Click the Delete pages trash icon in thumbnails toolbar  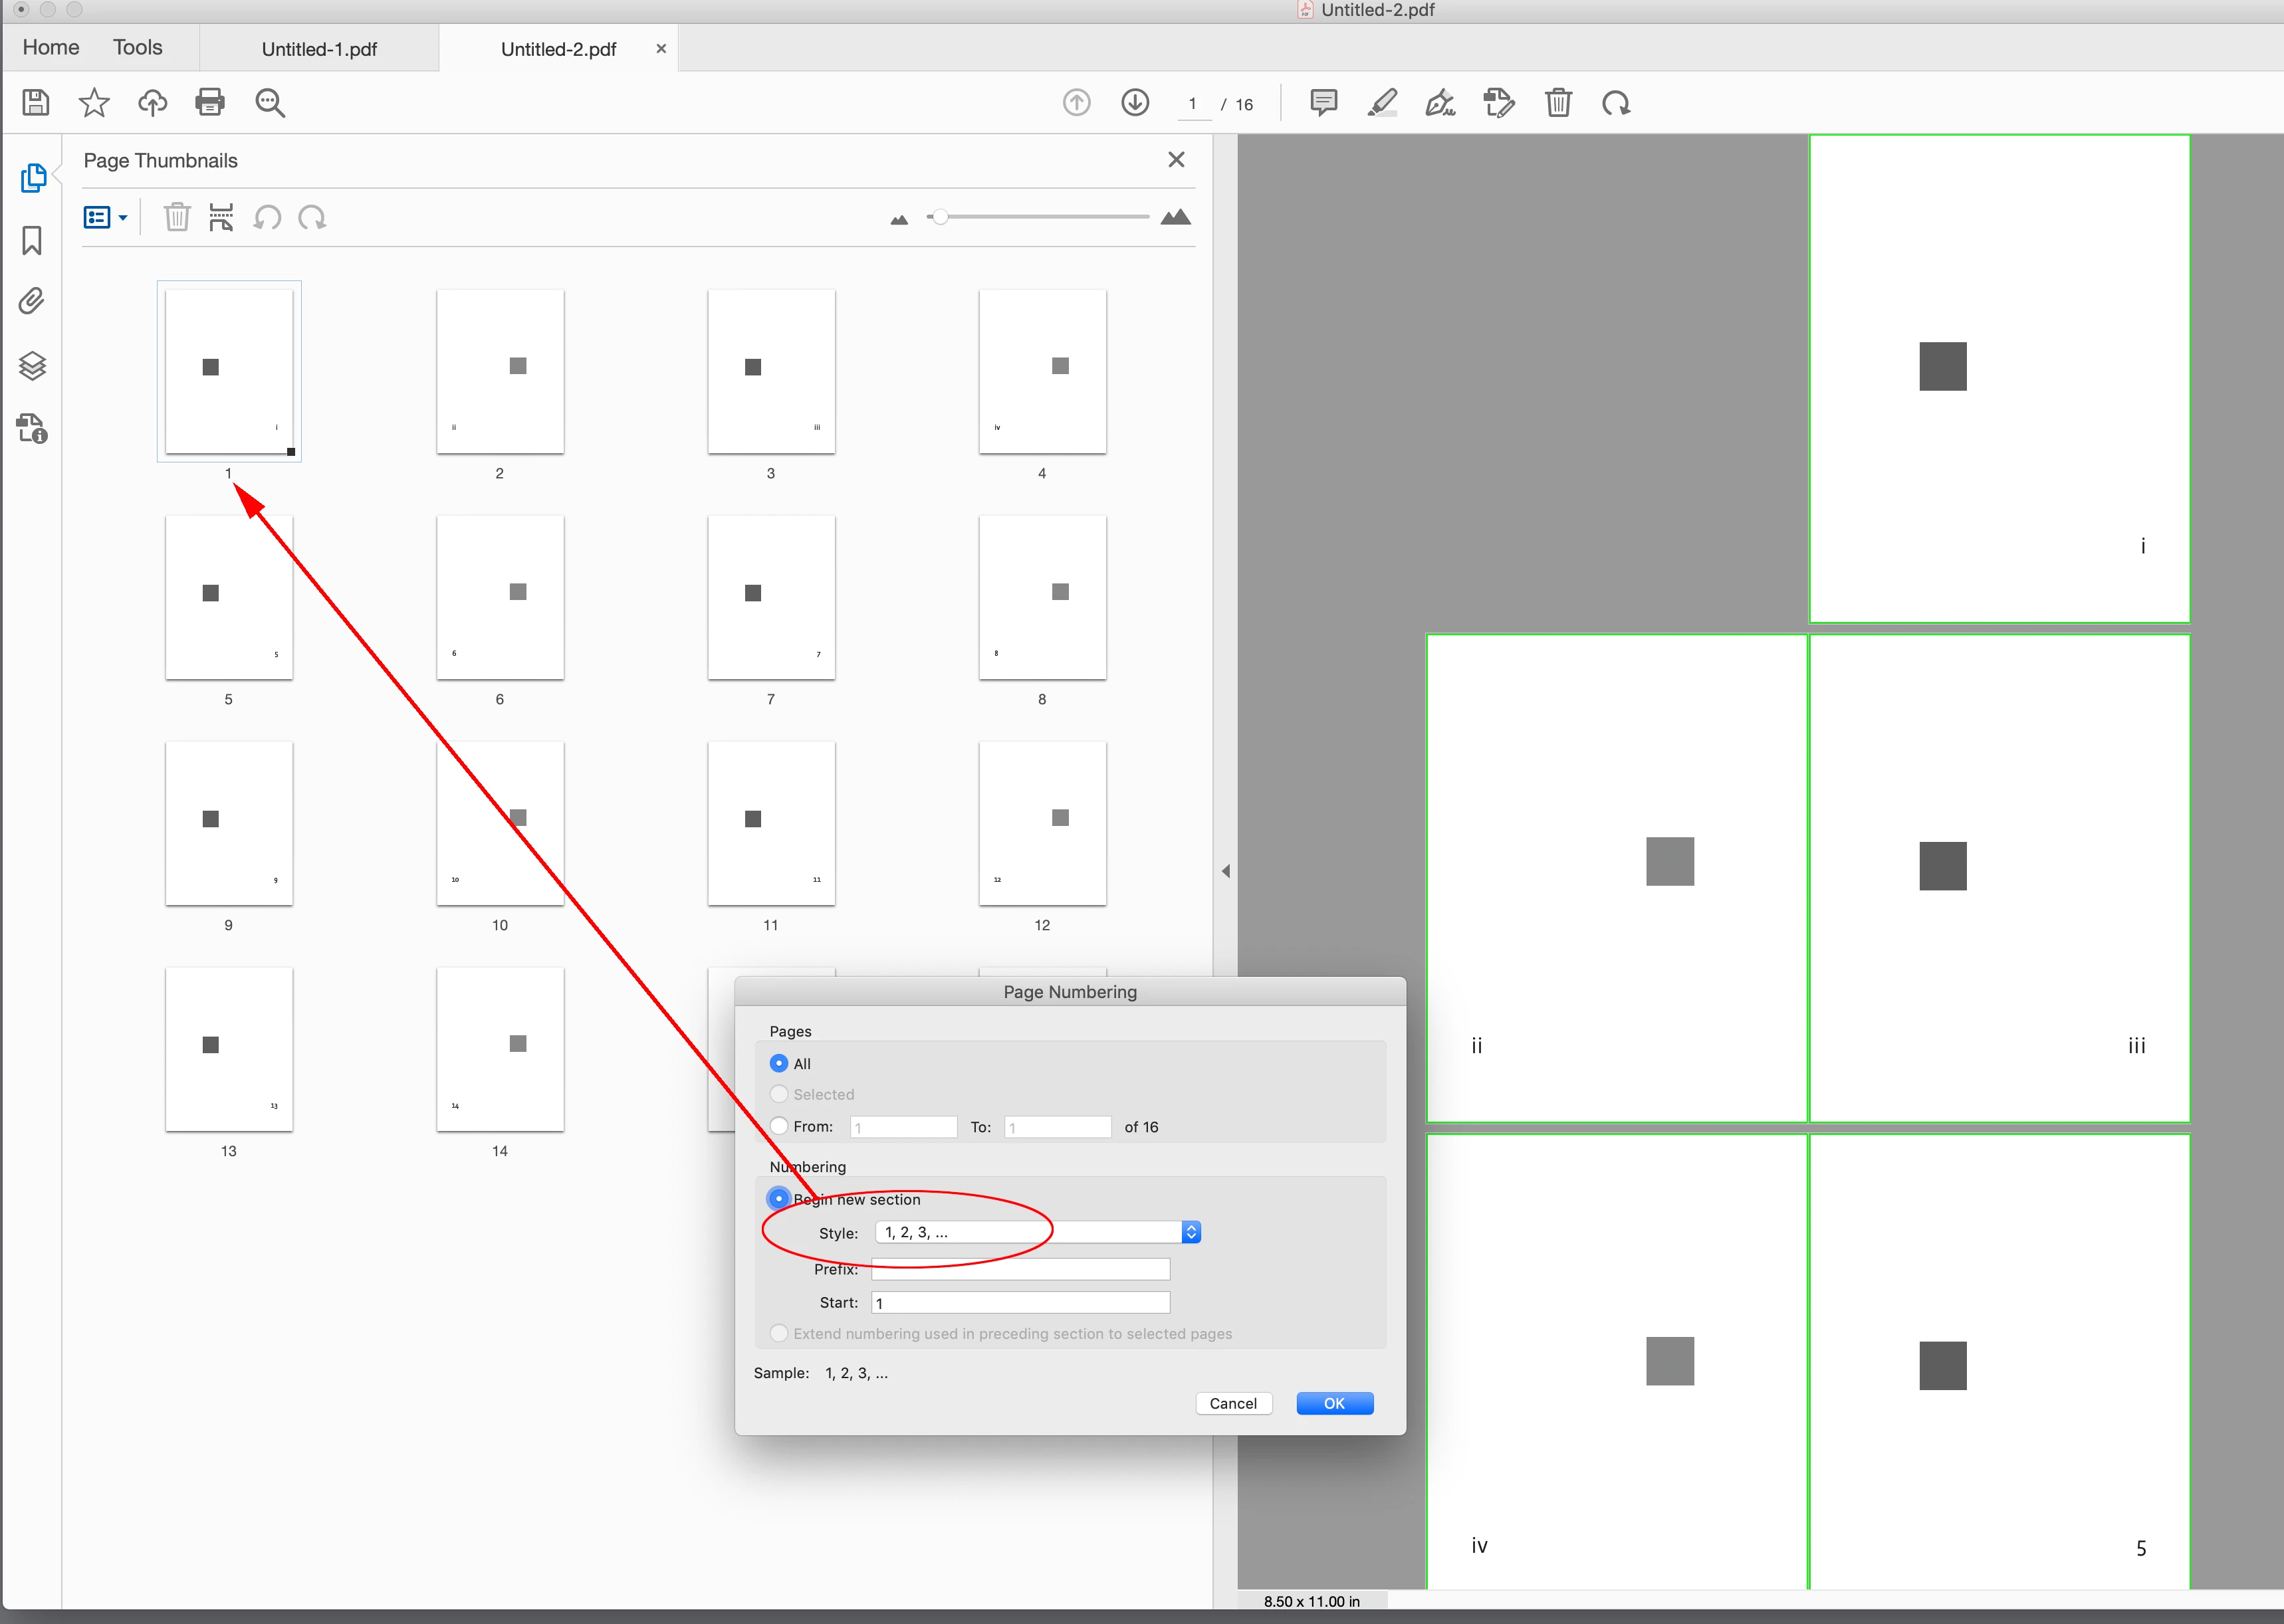tap(177, 217)
